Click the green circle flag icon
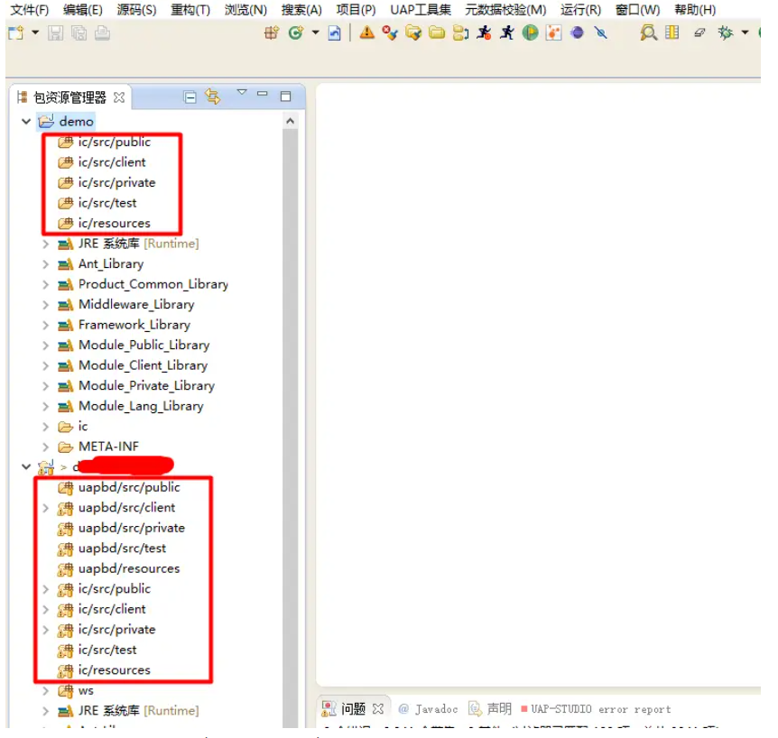The width and height of the screenshot is (778, 738). [x=530, y=33]
